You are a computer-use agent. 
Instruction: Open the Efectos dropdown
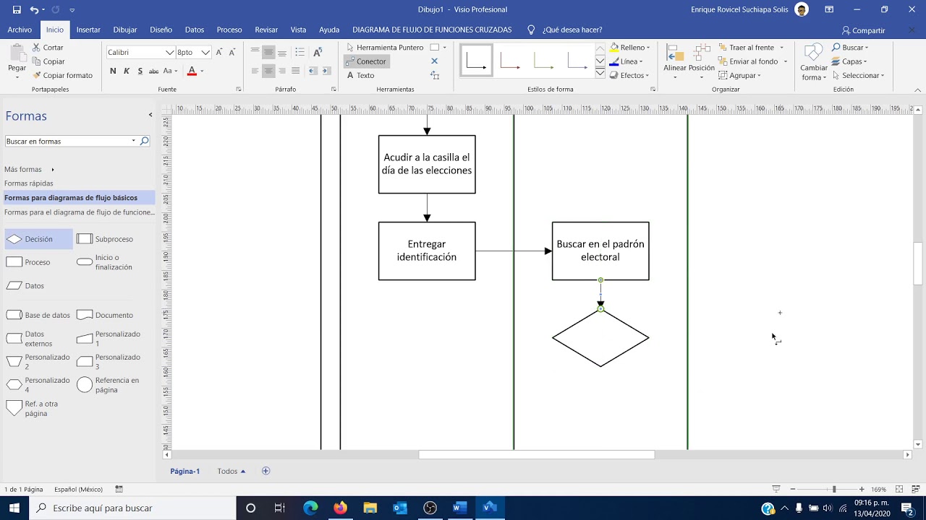[x=629, y=75]
